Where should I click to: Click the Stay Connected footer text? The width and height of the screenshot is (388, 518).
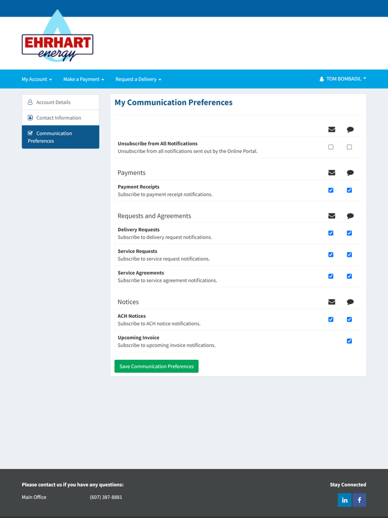(348, 485)
